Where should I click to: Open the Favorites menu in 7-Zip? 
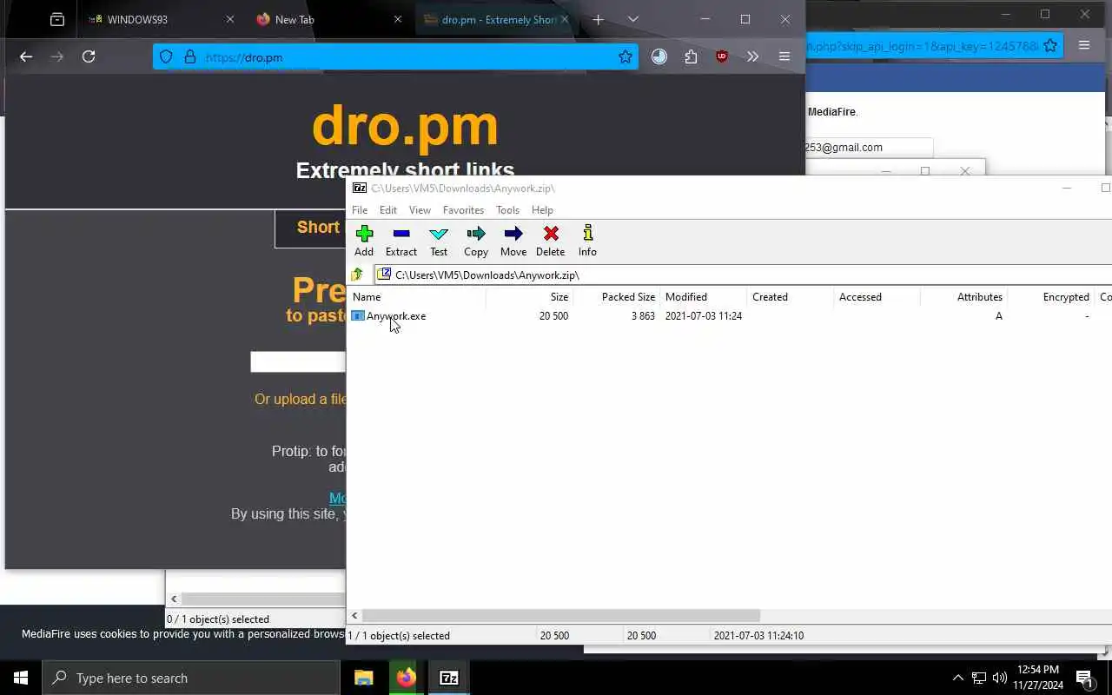463,210
